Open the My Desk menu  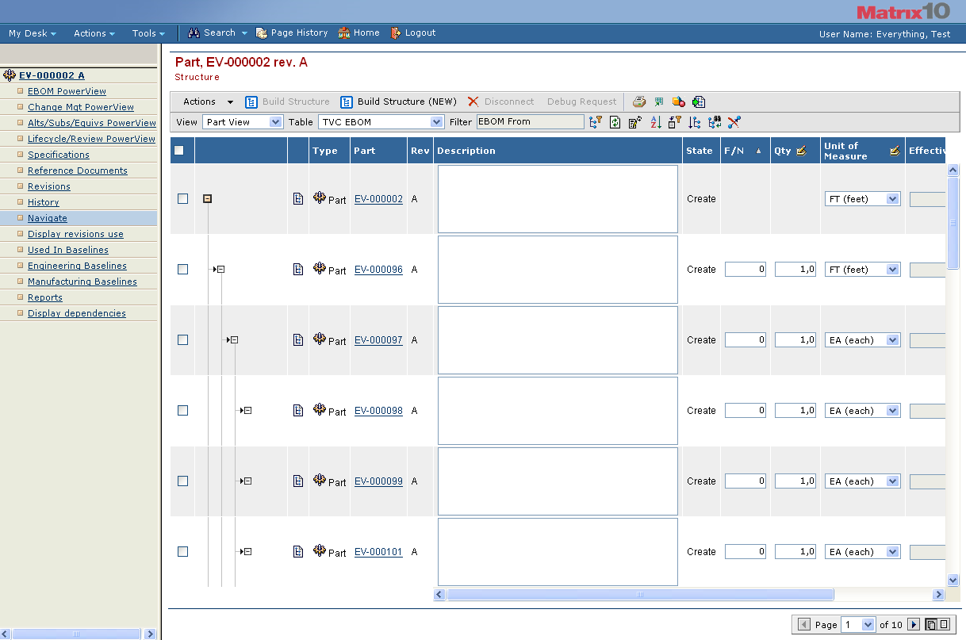point(32,33)
